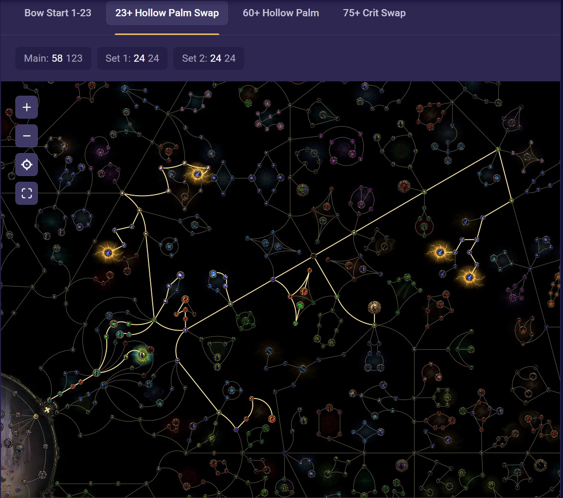Select the topmost lightning-glowing blue node
The width and height of the screenshot is (563, 498).
click(197, 174)
